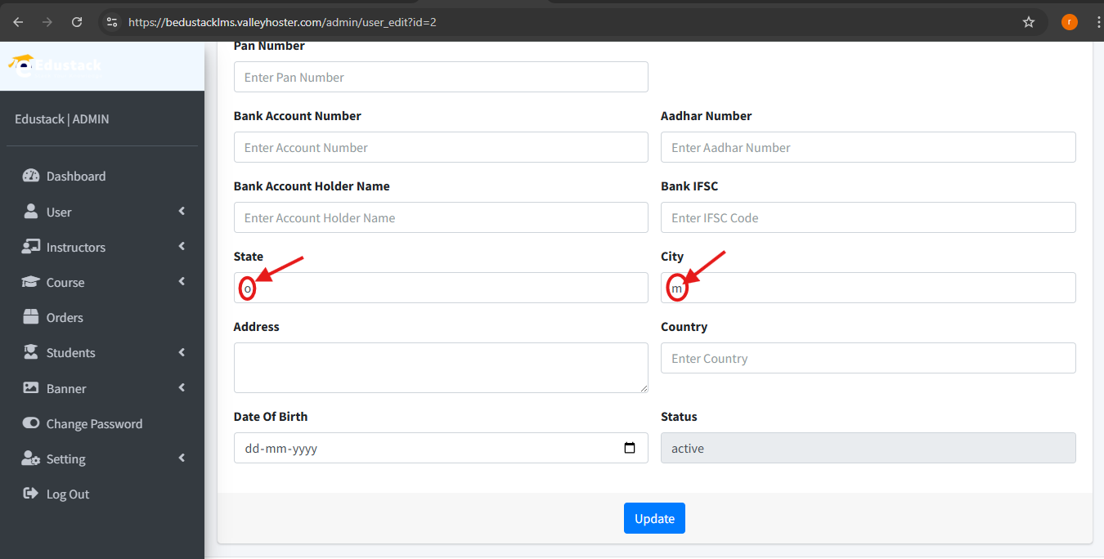
Task: Click the User person icon in the sidebar
Action: pyautogui.click(x=31, y=212)
